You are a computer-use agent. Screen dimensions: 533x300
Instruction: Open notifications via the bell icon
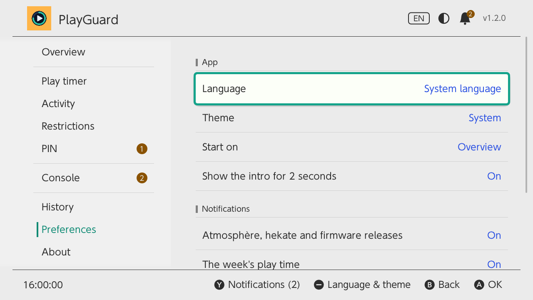[466, 18]
